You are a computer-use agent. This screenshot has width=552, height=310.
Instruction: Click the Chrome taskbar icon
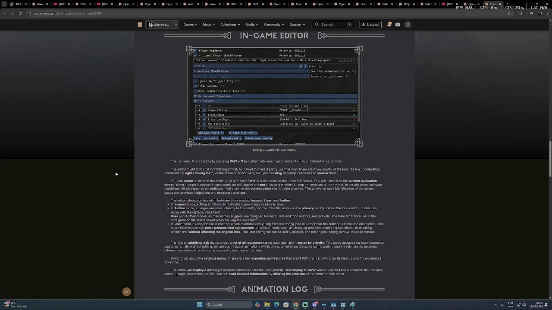[295, 305]
